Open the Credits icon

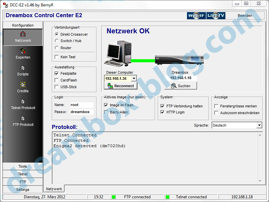pyautogui.click(x=23, y=85)
